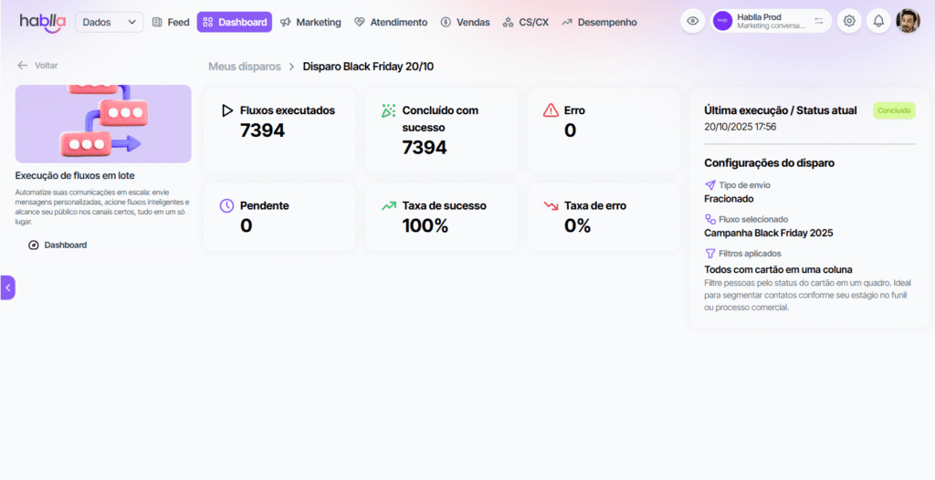Viewport: 935px width, 480px height.
Task: Expand the collapsed left side panel
Action: (x=7, y=287)
